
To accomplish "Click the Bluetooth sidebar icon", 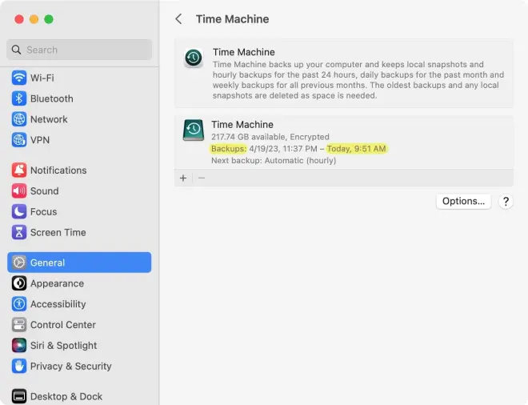I will click(x=19, y=98).
